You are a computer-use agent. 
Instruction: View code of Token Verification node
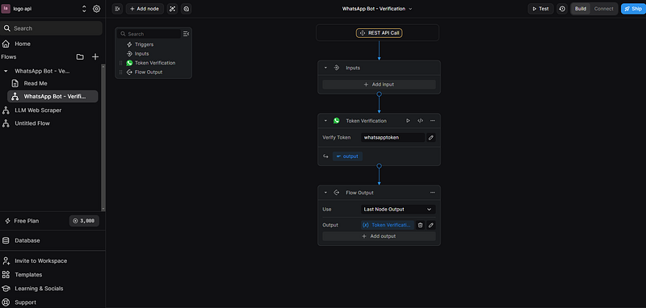point(420,121)
